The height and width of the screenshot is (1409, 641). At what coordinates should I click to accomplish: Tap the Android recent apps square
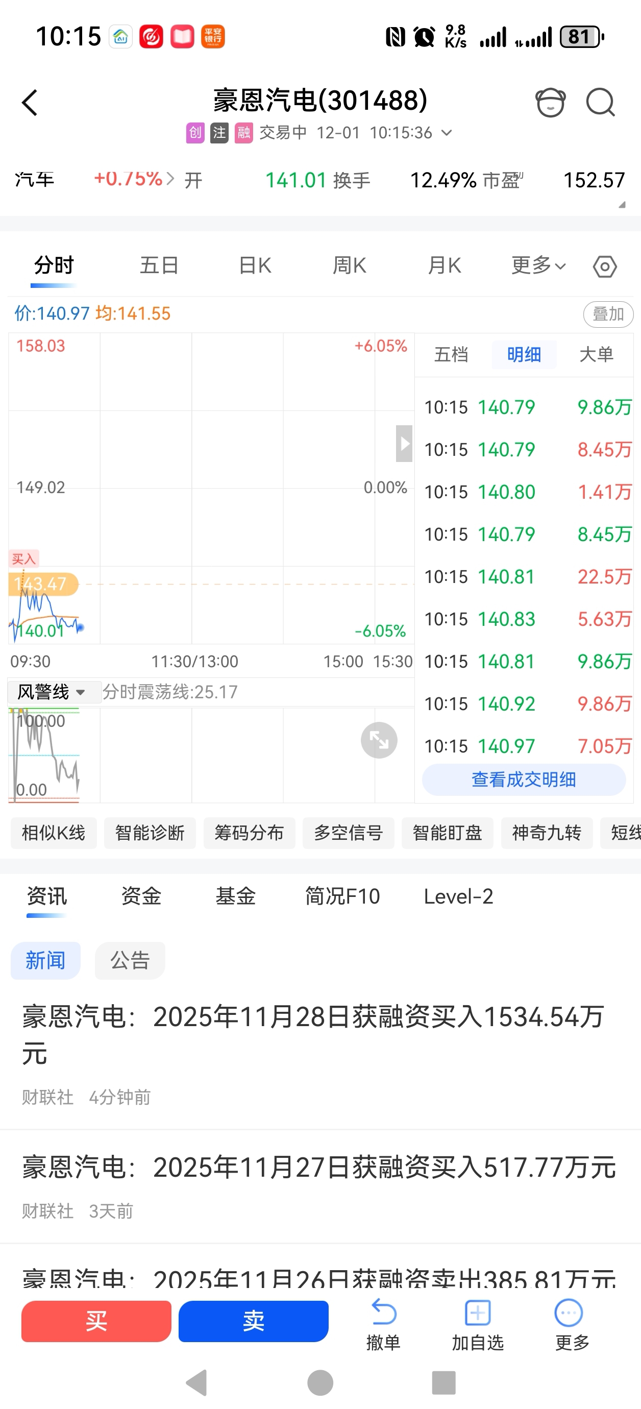pyautogui.click(x=443, y=1383)
